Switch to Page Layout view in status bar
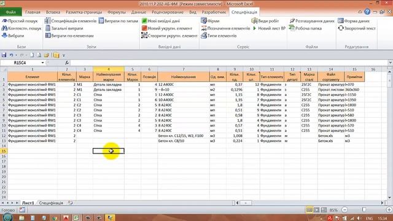Screen dimensions: 393x221 (x=317, y=210)
